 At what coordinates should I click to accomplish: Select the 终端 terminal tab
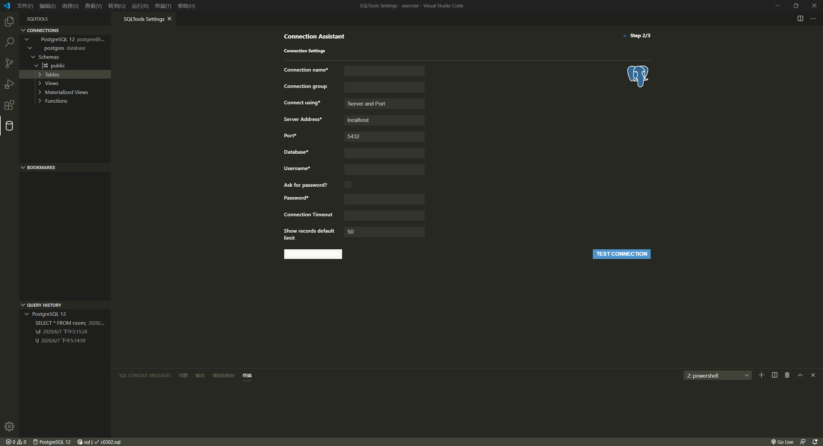(247, 375)
